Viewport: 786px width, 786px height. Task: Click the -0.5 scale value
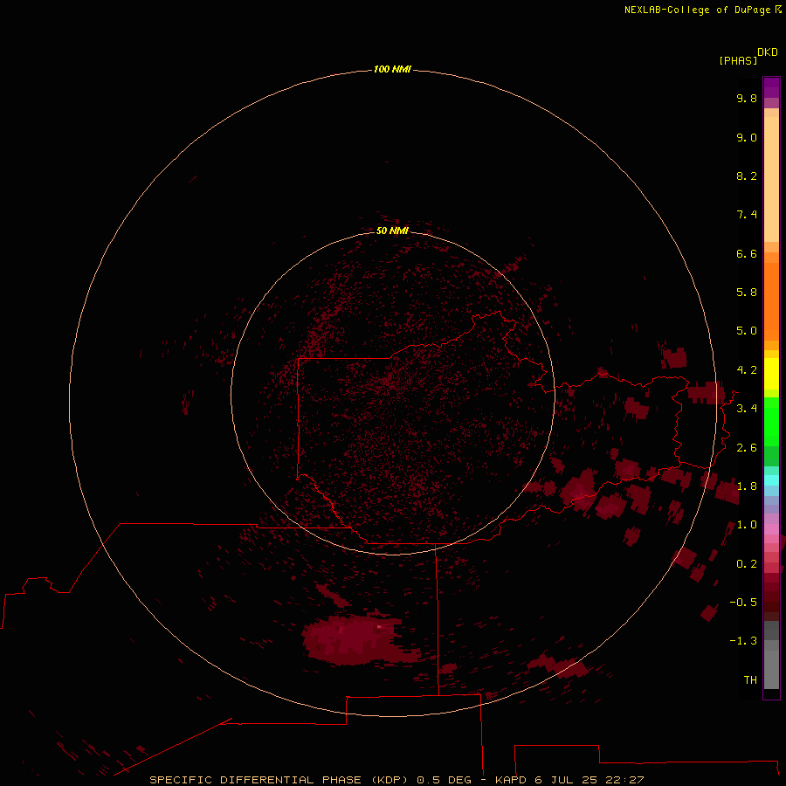pyautogui.click(x=743, y=603)
